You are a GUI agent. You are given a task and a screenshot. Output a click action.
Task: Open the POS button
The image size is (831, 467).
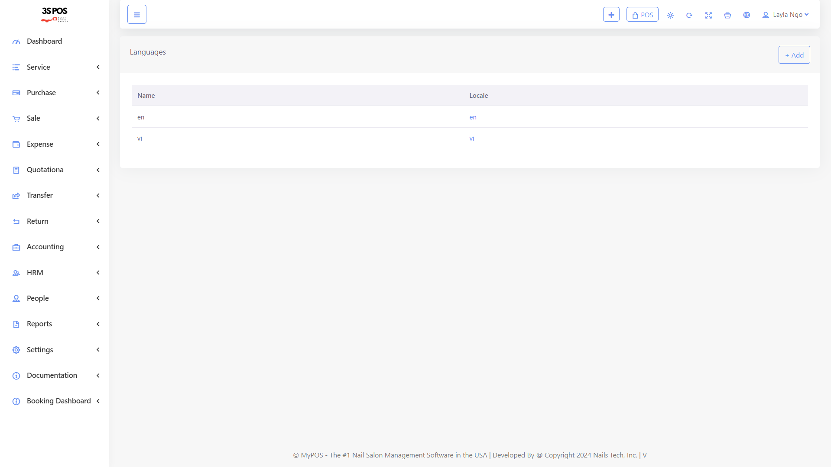coord(642,15)
